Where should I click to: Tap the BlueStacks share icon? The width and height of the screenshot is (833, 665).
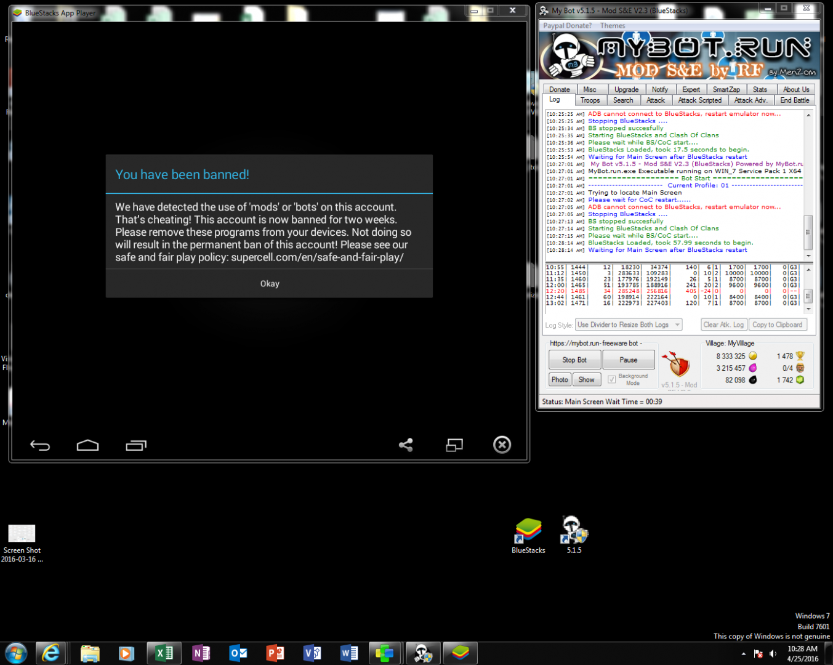406,445
